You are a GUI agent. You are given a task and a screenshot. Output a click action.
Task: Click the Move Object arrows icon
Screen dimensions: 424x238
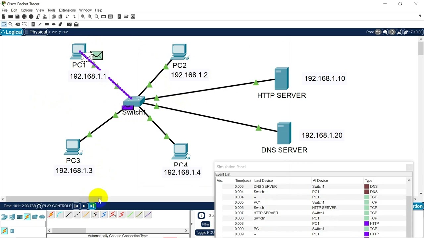click(392, 32)
